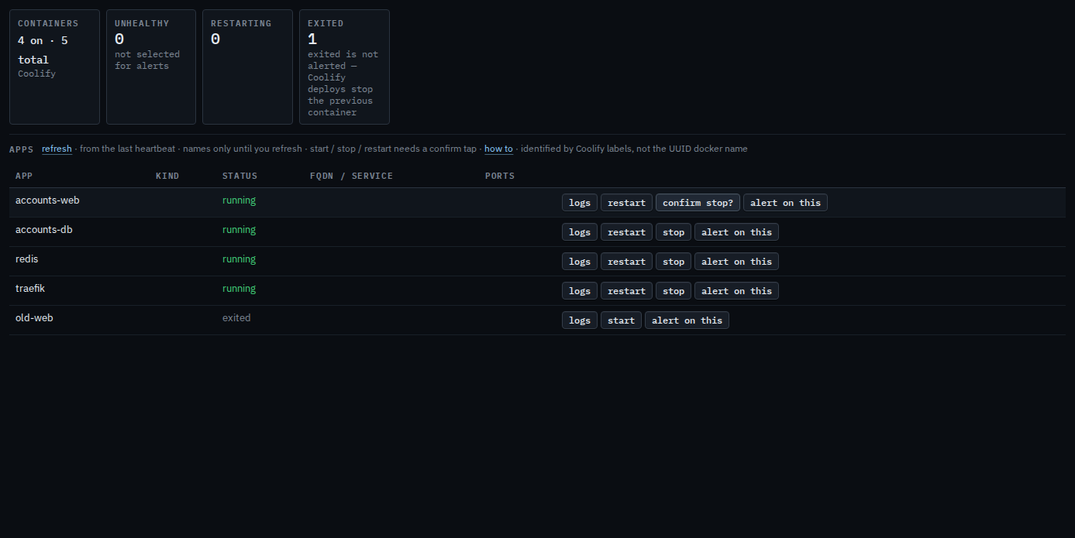Select the accounts-web app name
This screenshot has height=538, width=1075.
pos(47,200)
